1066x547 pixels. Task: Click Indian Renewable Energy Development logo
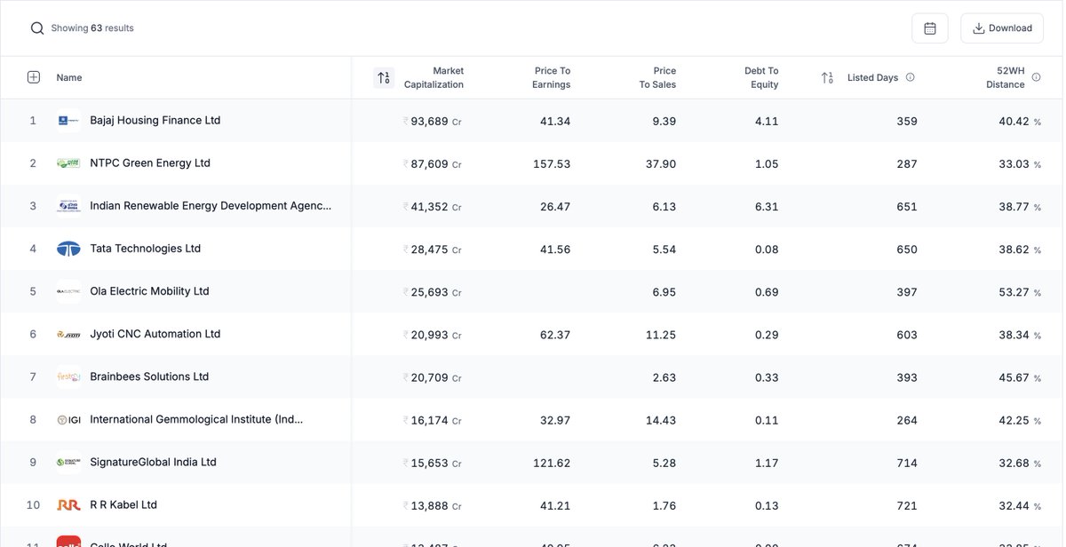(x=68, y=206)
